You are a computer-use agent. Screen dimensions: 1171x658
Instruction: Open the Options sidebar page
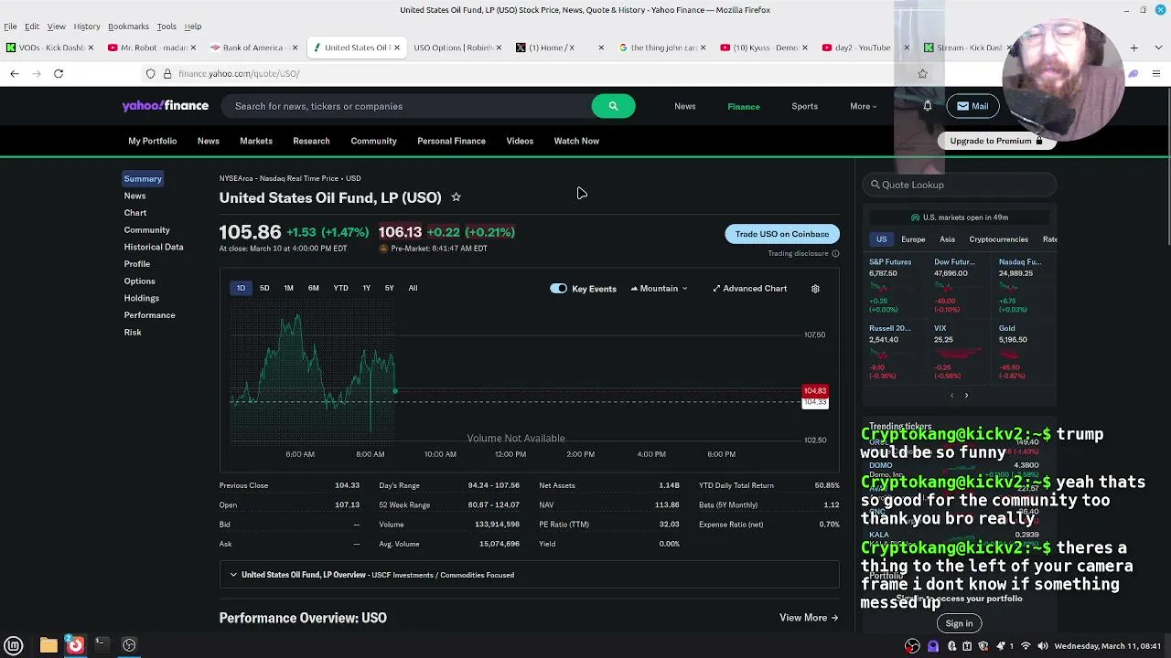click(140, 281)
